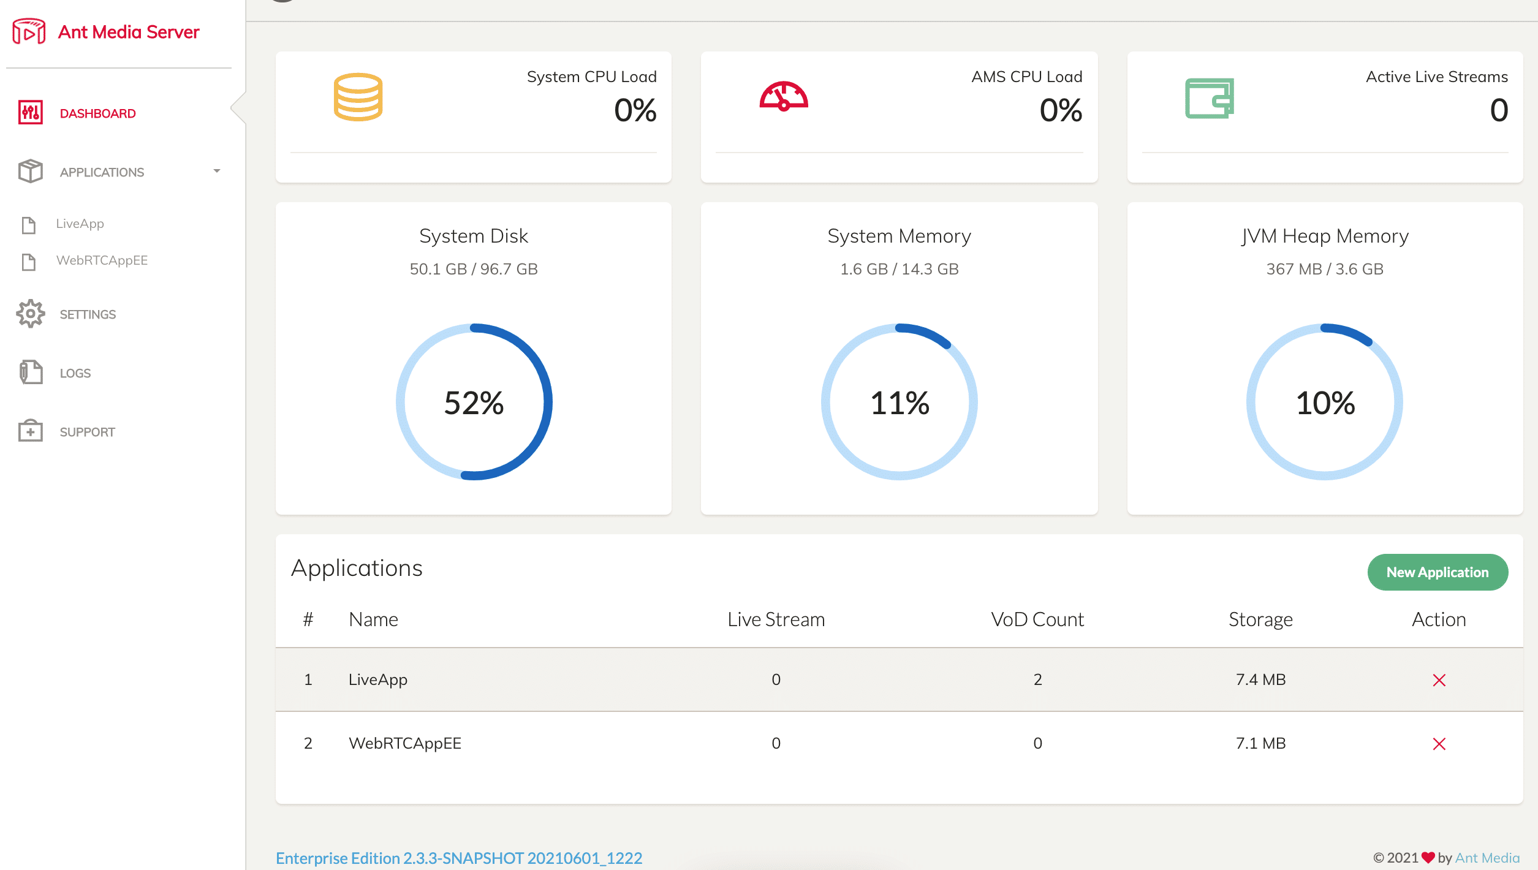Click the LiveApp document icon in sidebar
This screenshot has height=870, width=1538.
pyautogui.click(x=29, y=225)
